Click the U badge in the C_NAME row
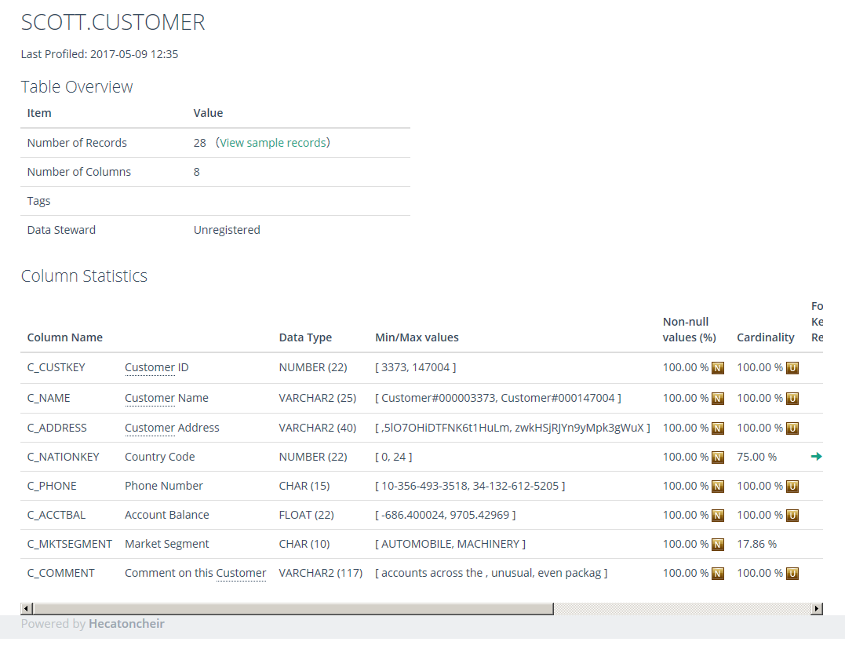Viewport: 845px width, 649px height. click(792, 399)
